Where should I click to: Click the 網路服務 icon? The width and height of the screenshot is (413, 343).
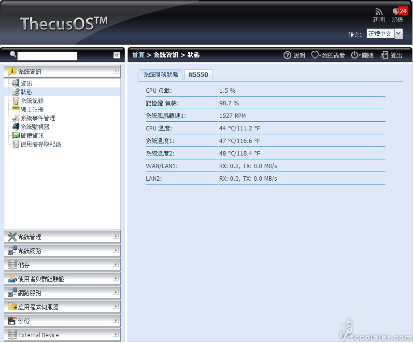12,293
